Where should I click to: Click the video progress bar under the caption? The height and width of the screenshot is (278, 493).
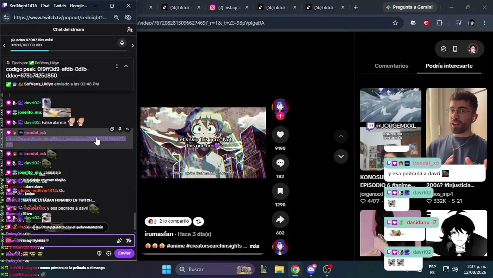click(203, 254)
